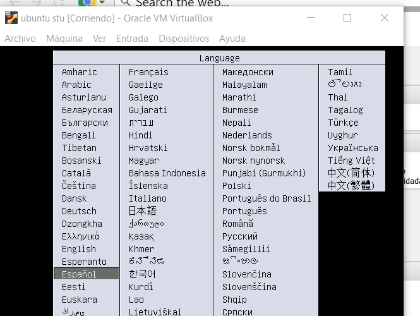This screenshot has width=420, height=316.
Task: Open the Ayuda menu
Action: [232, 39]
